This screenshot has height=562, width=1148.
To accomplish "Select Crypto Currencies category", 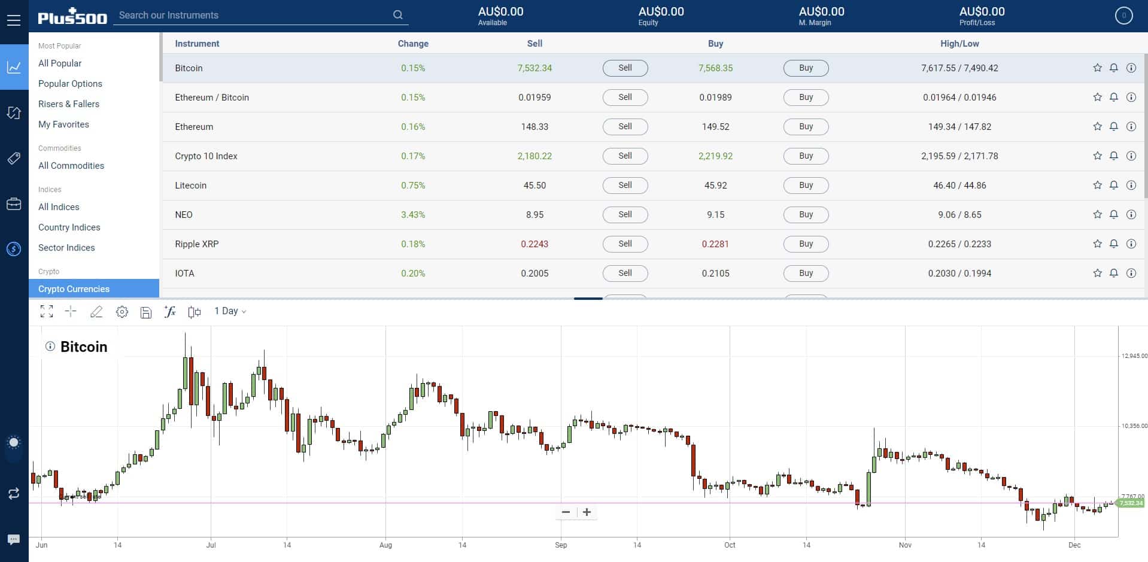I will click(x=94, y=288).
